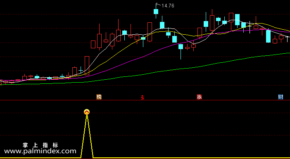Click the yellow circular buy-signal arrow icon
This screenshot has height=159, width=290.
click(87, 112)
